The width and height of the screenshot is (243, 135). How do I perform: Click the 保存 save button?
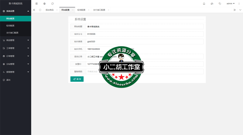click(77, 79)
